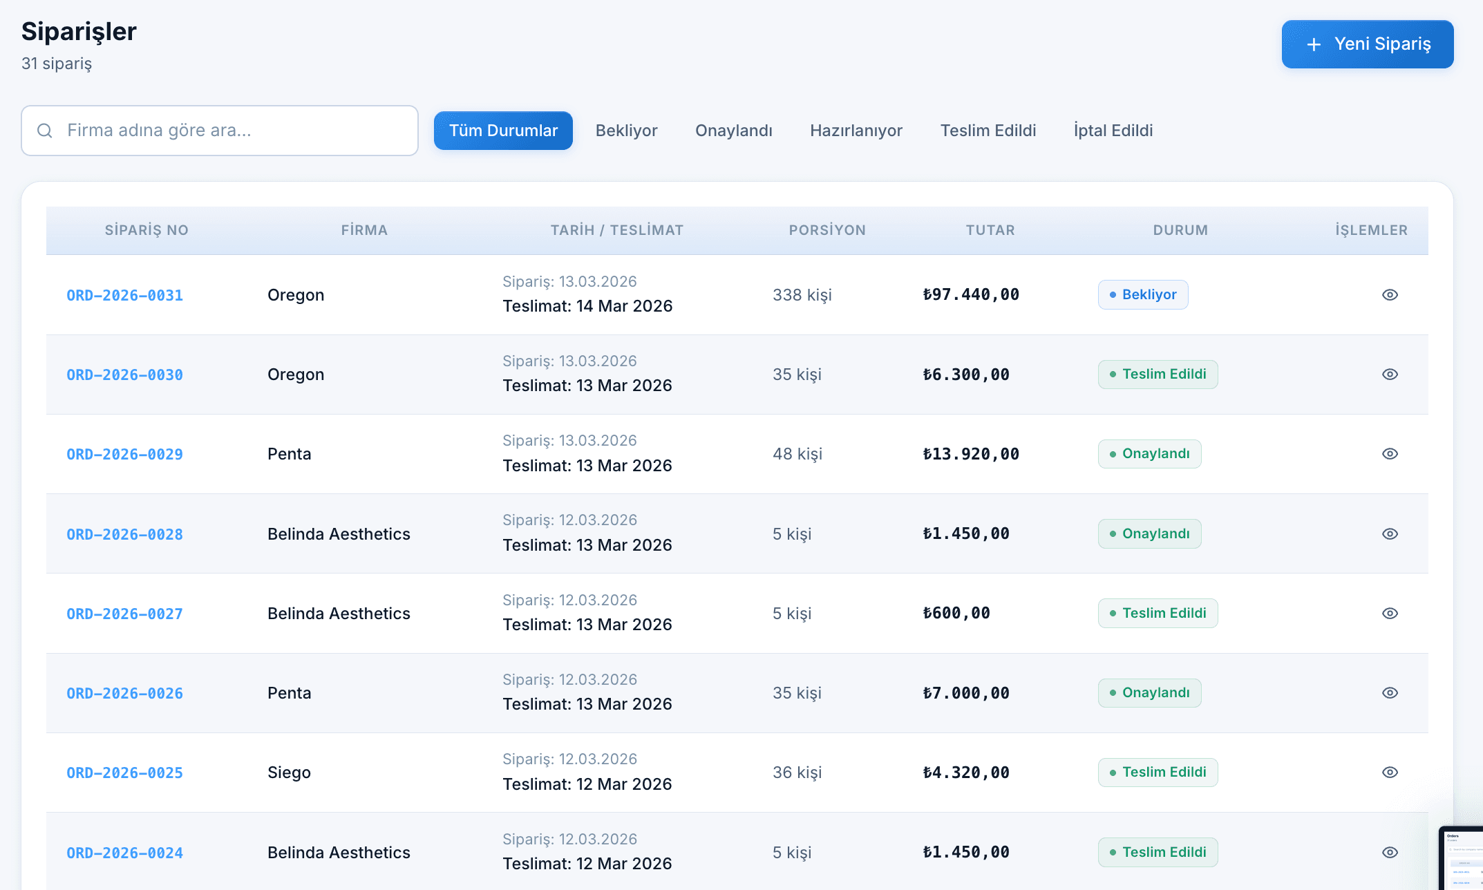Open eye icon on ORD-2026-0029 row
Screen dimensions: 1483x890
1390,454
